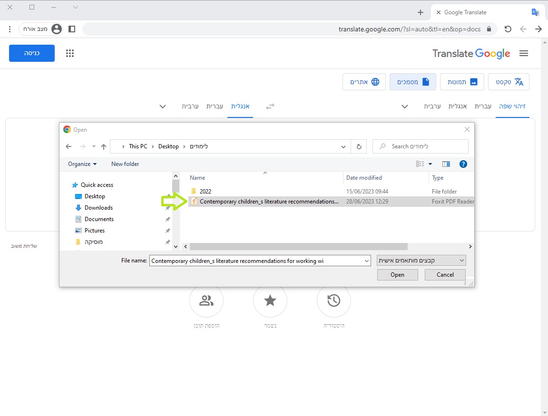Refresh the folder in the Open dialog
Screen dimensions: 548x416
pos(359,146)
